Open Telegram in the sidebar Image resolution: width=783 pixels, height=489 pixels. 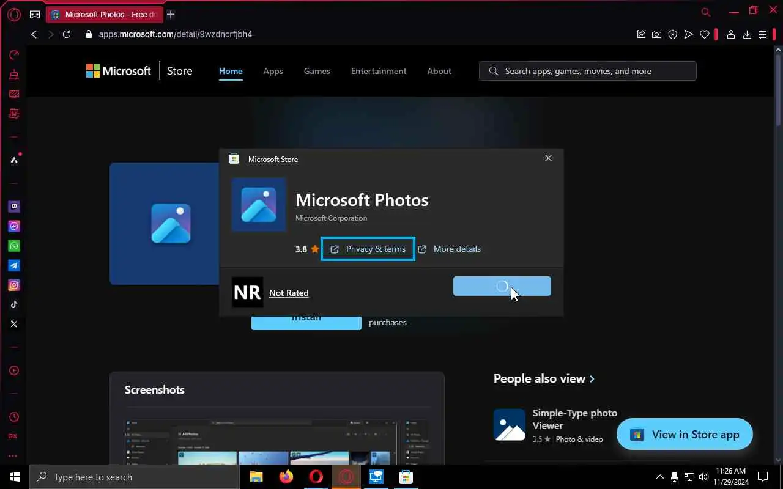coord(13,265)
